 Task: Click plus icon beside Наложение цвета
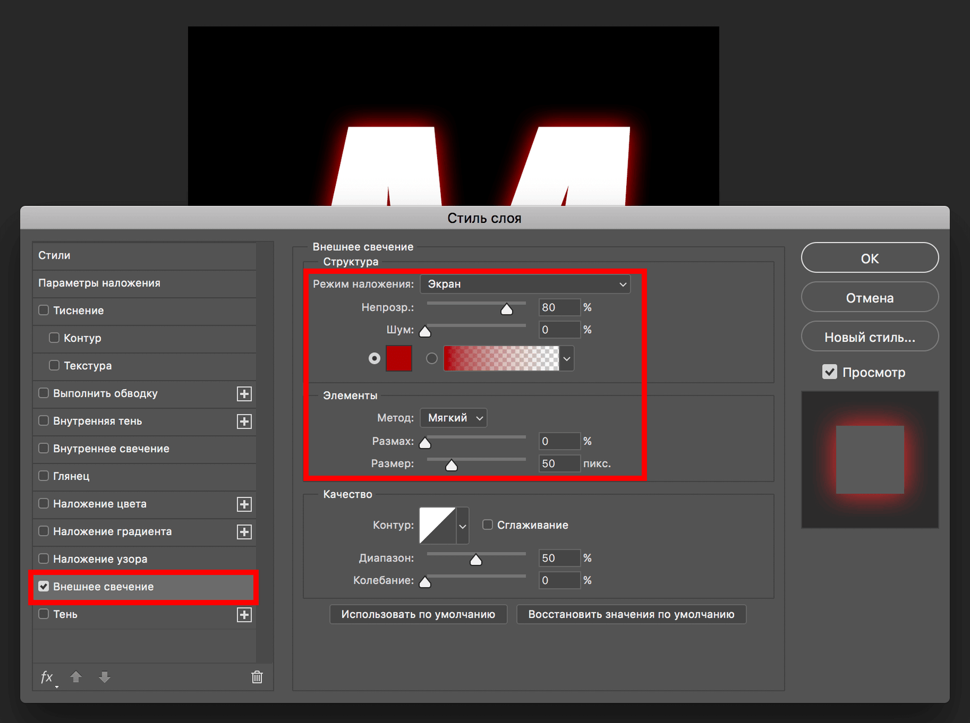click(244, 504)
